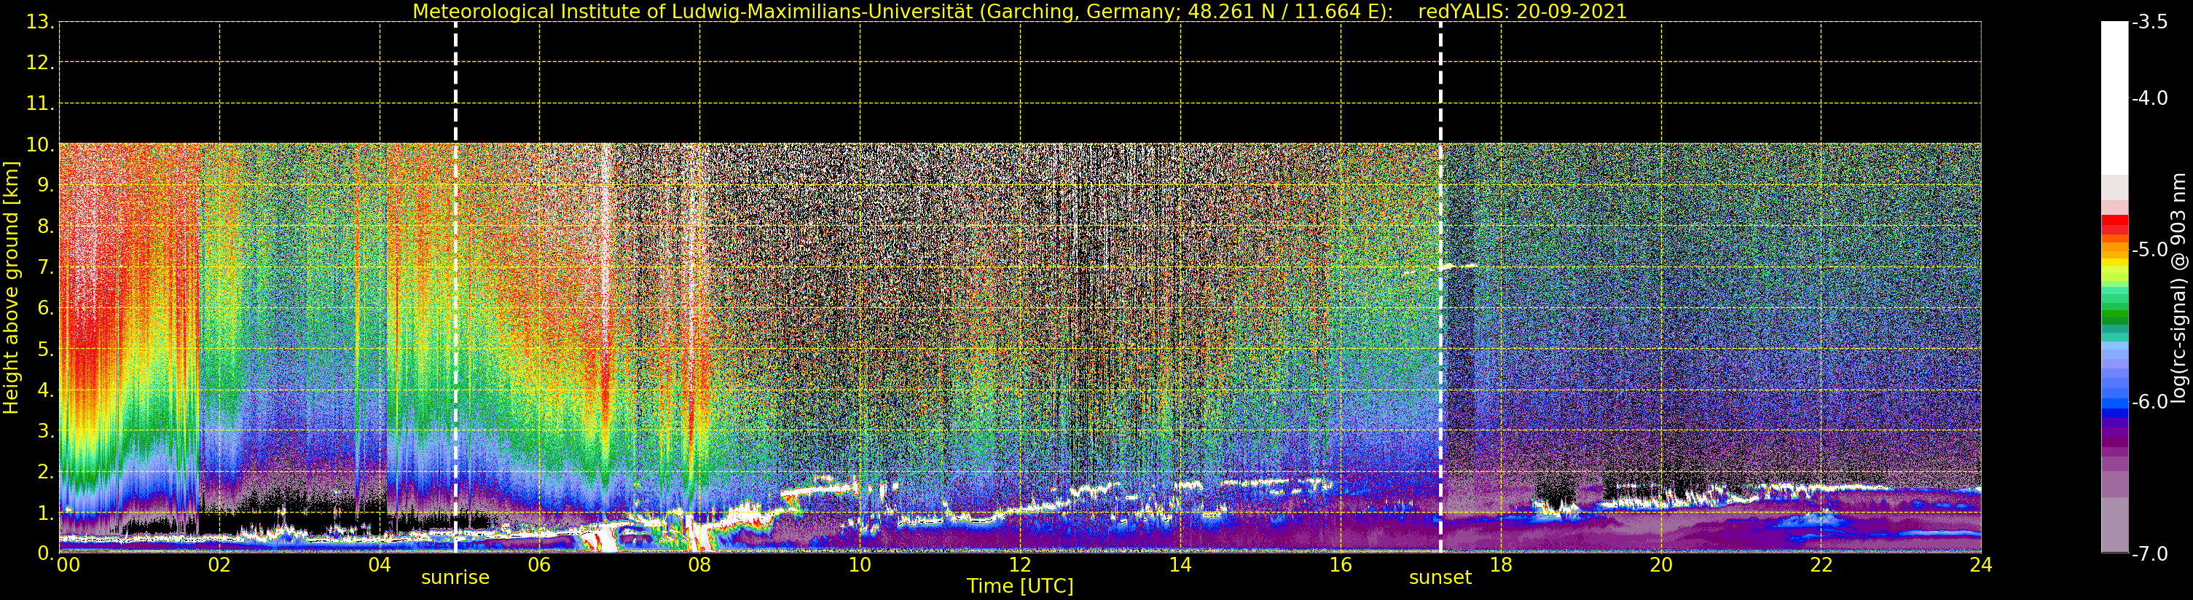Click the "-6.0" colorbar tick value
Screen dimensions: 2193x600
[2149, 402]
